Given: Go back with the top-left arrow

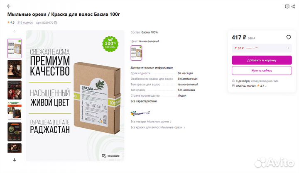Looking at the screenshot, I should 9,6.
